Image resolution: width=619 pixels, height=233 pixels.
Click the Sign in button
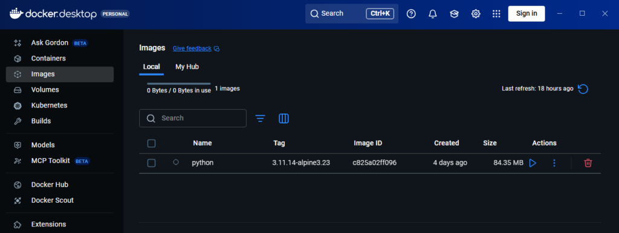point(527,13)
